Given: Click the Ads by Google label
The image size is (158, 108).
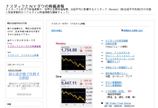Looking at the screenshot, I should (x=15, y=70).
